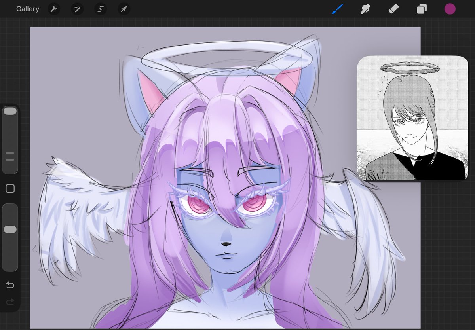Tap the square modify button in sidebar
This screenshot has width=475, height=330.
pyautogui.click(x=10, y=189)
